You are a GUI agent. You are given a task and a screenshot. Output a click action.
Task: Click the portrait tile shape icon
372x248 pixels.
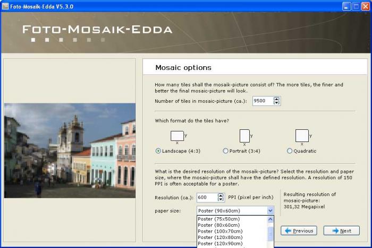(244, 136)
